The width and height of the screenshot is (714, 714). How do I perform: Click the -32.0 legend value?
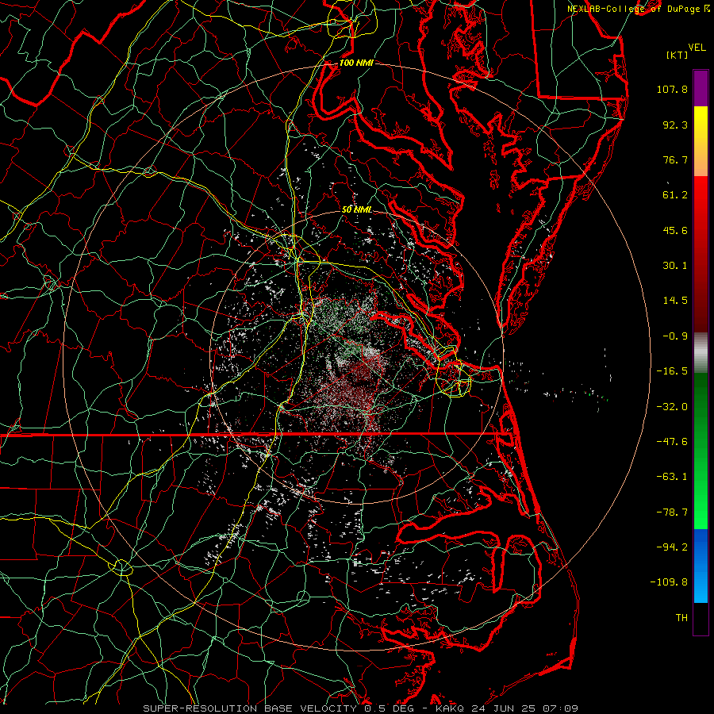tap(672, 407)
